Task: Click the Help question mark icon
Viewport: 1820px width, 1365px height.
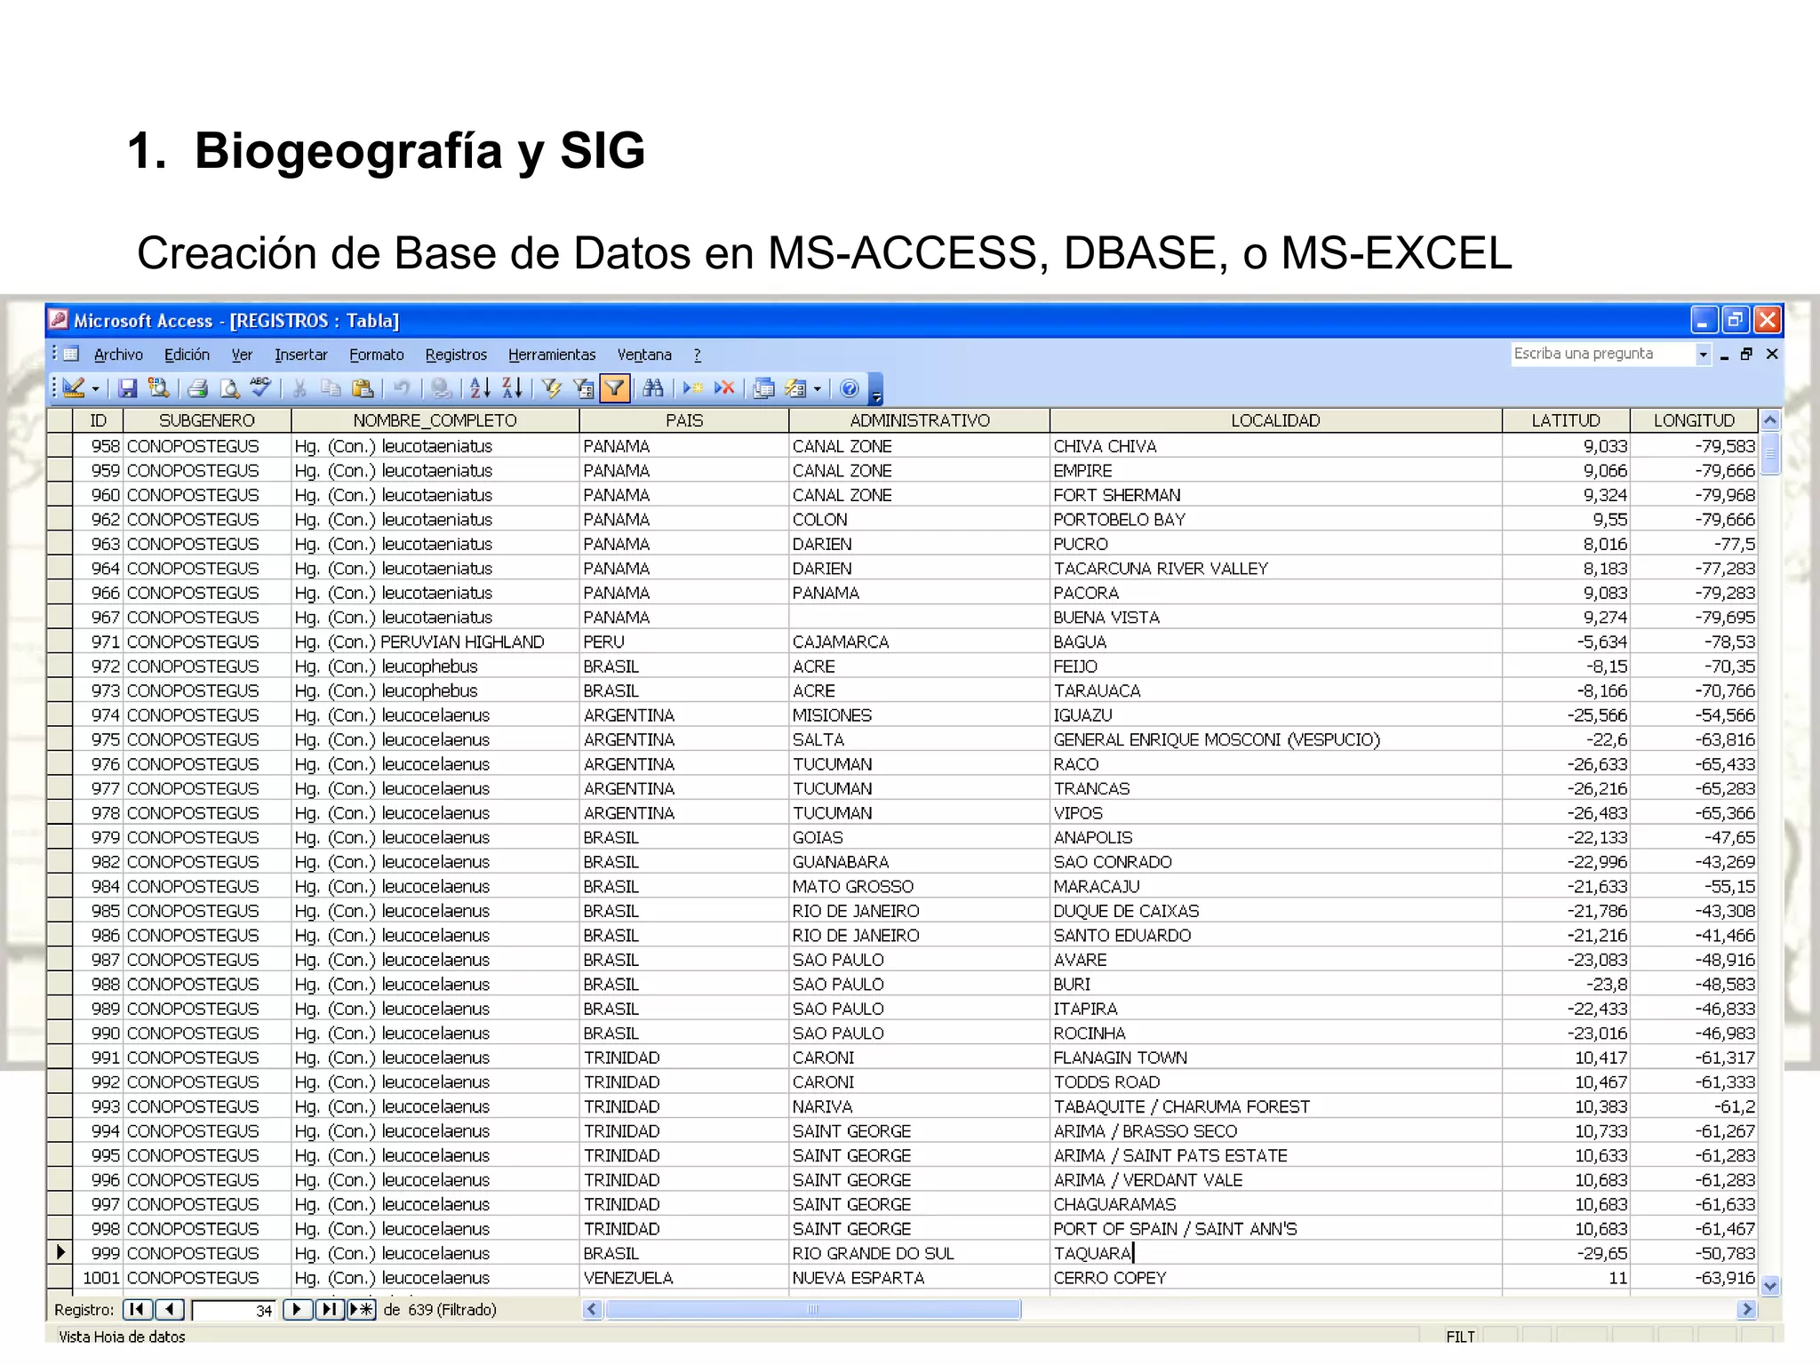Action: click(850, 388)
